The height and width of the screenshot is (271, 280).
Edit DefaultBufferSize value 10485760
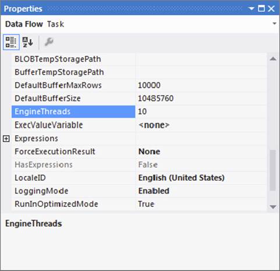click(x=201, y=98)
